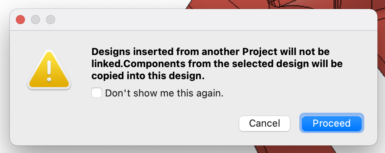Click "selected design will be" in the message
385x153 pixels.
287,64
